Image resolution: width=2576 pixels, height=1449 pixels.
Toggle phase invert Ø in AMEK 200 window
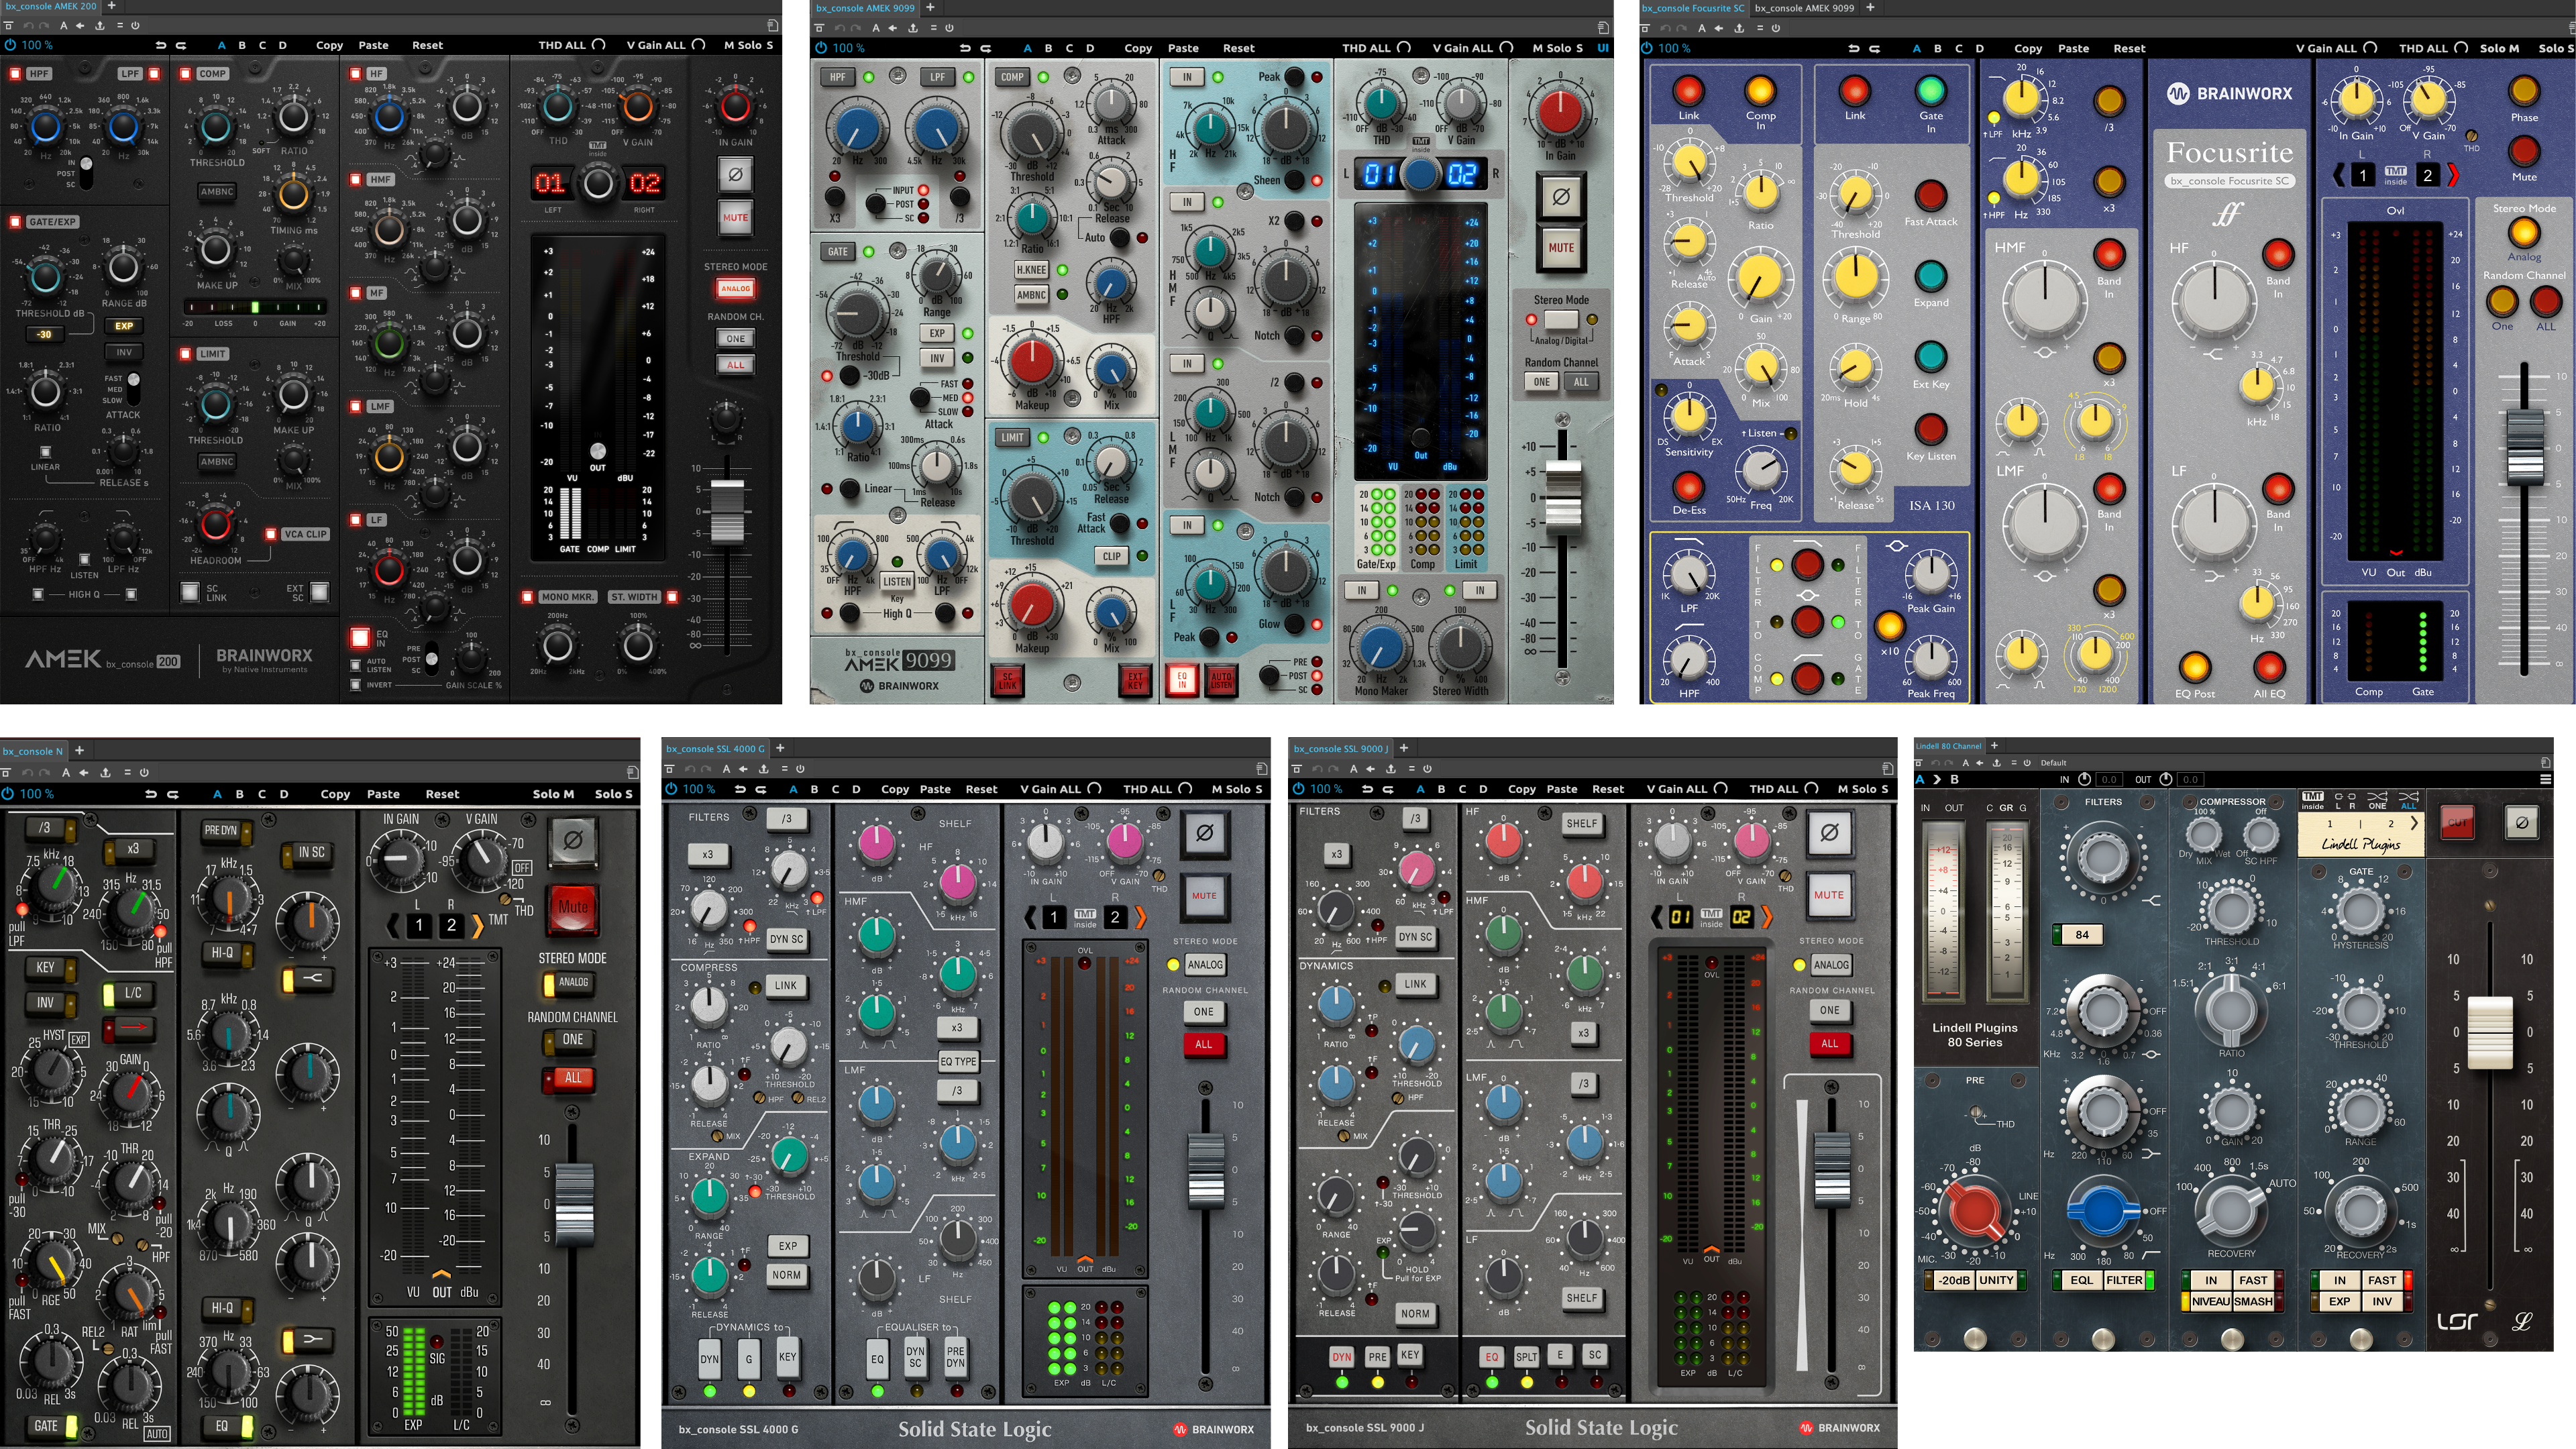pyautogui.click(x=735, y=174)
